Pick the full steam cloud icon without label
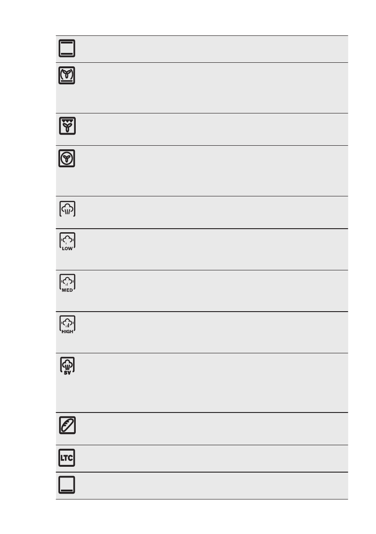 click(x=67, y=209)
